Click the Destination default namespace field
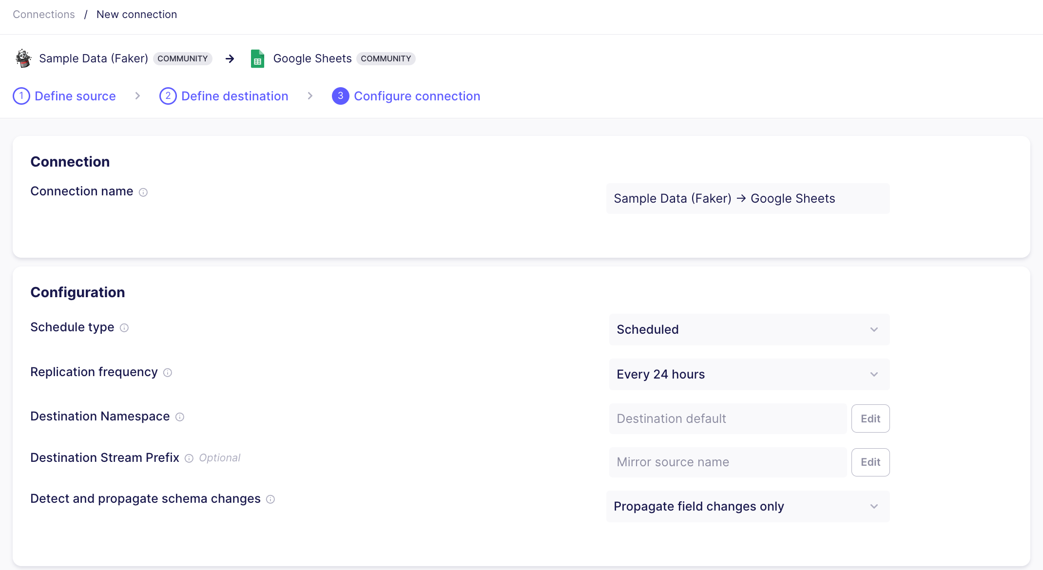 tap(727, 418)
